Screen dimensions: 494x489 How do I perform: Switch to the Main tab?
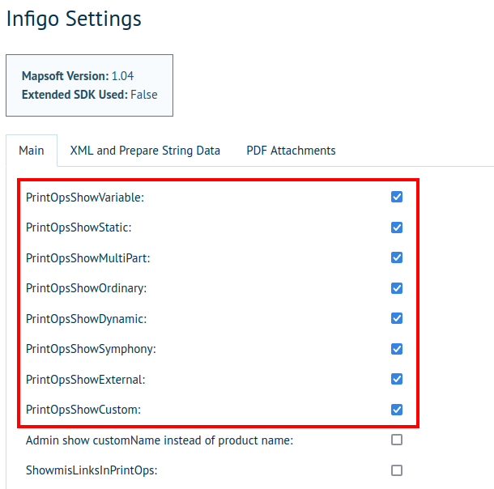(32, 151)
